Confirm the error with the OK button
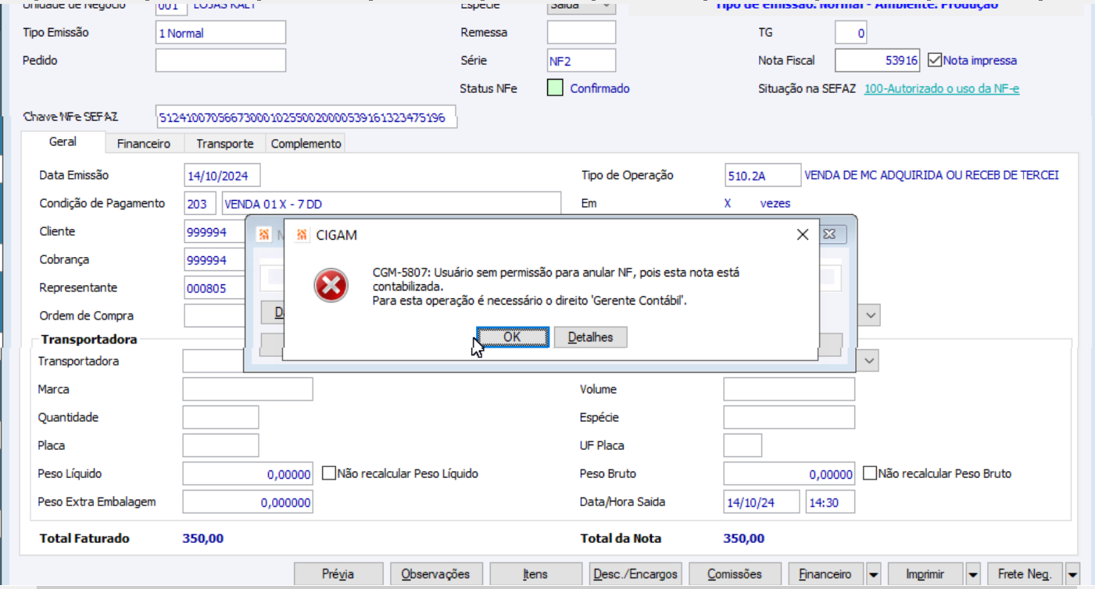 (513, 337)
